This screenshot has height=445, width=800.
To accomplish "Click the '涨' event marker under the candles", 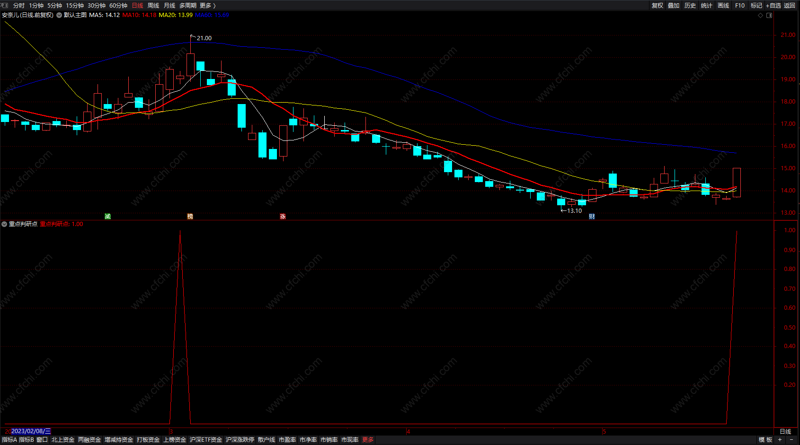I will (283, 216).
